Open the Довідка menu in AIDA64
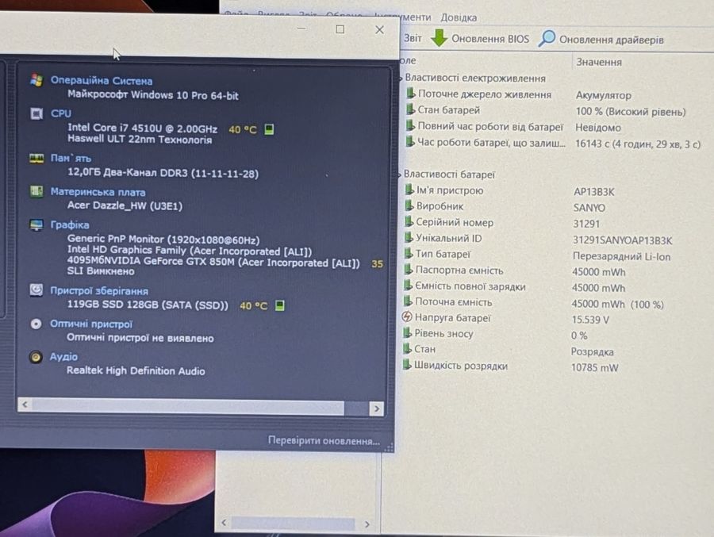The width and height of the screenshot is (714, 537). (x=459, y=17)
